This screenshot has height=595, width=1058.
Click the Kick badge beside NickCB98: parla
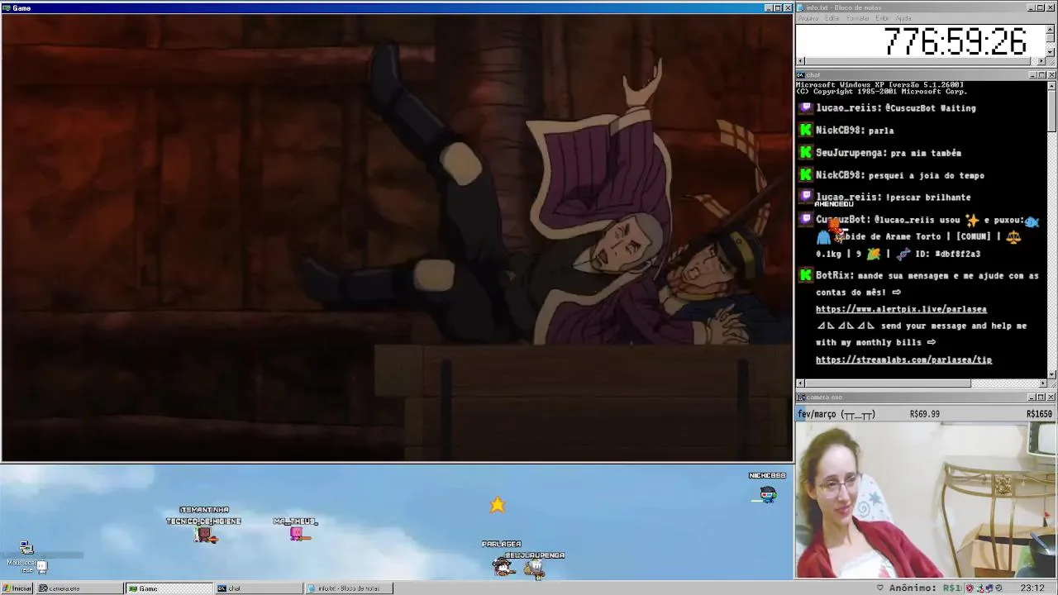coord(806,130)
